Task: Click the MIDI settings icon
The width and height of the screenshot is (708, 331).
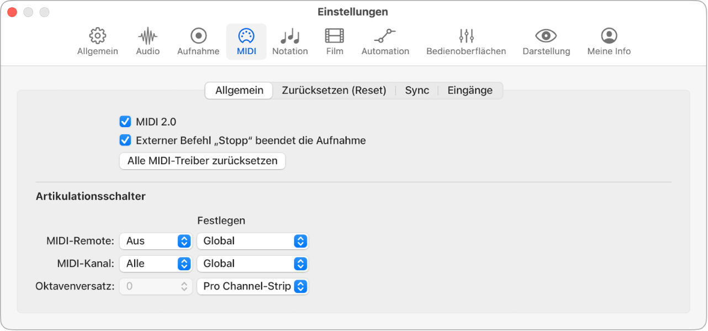Action: [x=246, y=41]
